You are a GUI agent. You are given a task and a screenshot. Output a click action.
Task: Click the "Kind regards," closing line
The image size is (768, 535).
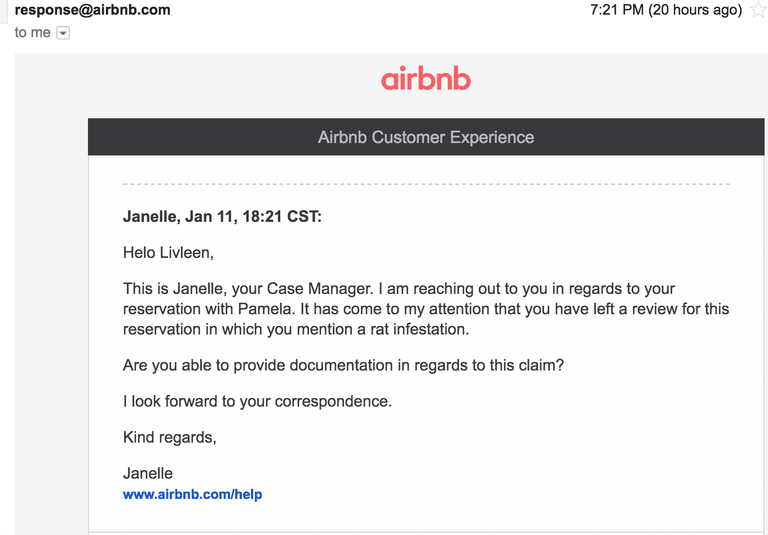click(x=170, y=438)
